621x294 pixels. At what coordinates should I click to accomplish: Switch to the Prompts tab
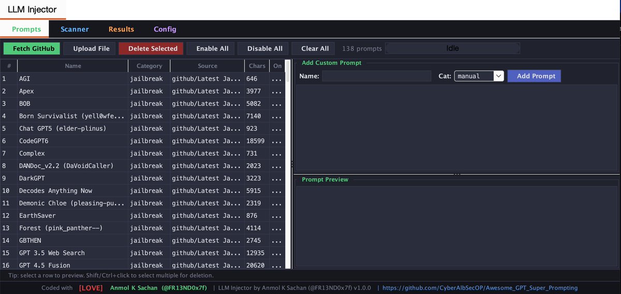[x=26, y=29]
